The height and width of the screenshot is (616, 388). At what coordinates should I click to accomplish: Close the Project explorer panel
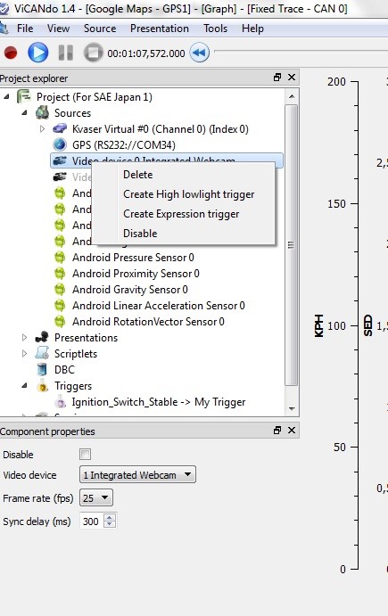click(292, 78)
